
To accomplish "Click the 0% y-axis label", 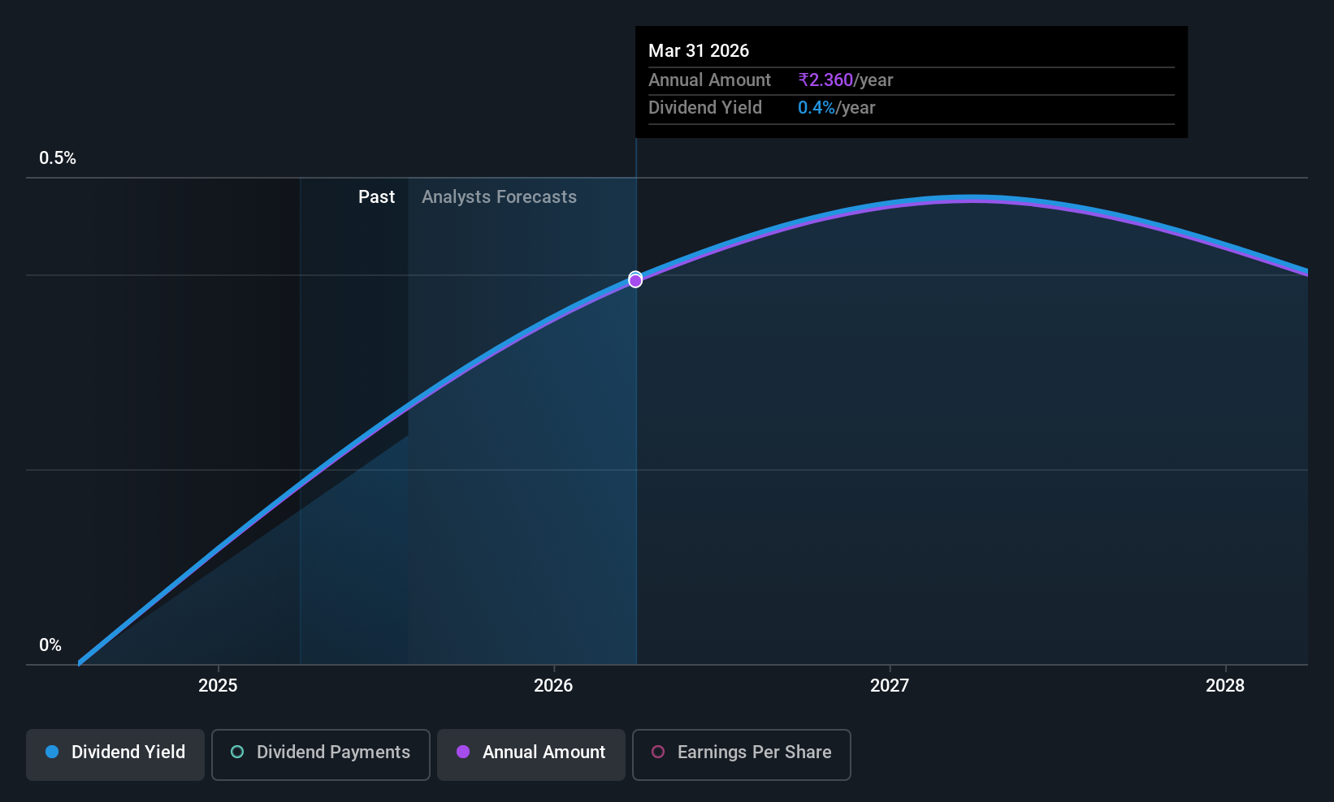I will [x=50, y=645].
